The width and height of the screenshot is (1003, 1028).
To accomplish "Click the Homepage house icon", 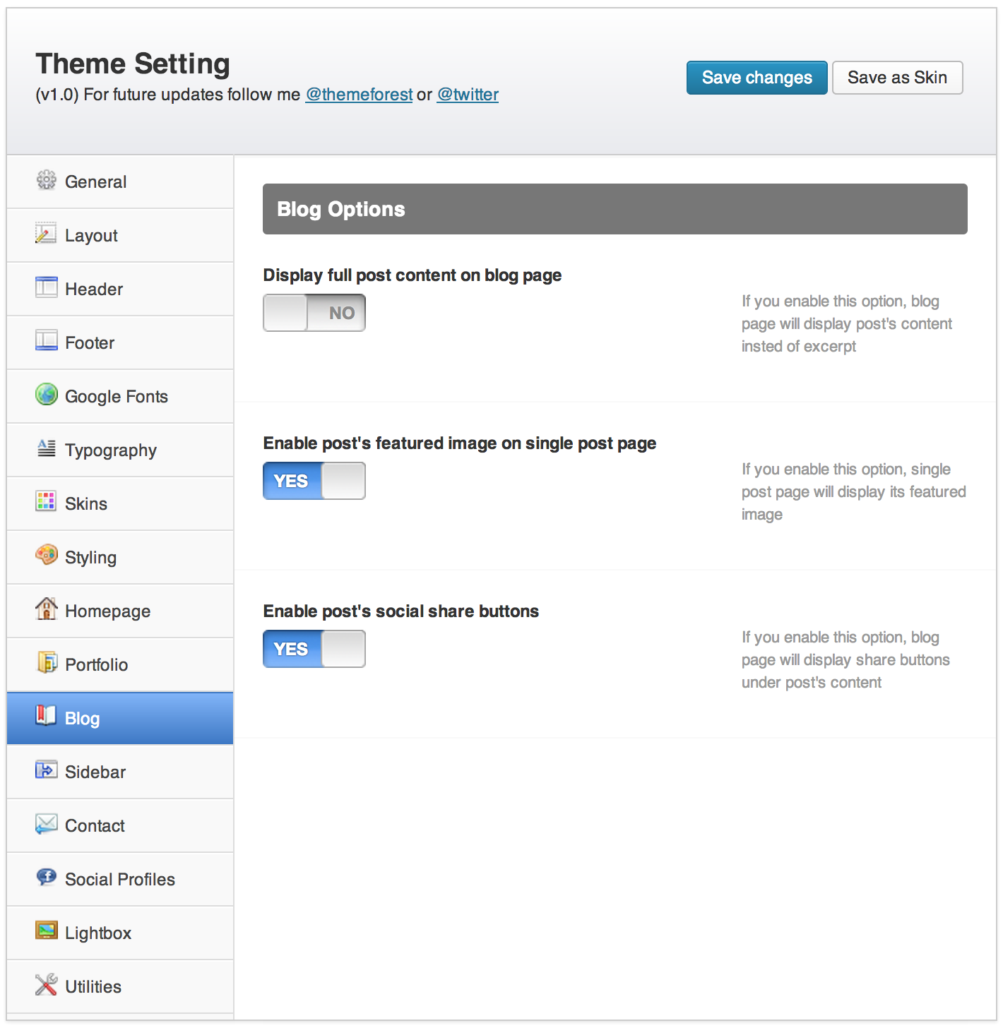I will tap(46, 609).
